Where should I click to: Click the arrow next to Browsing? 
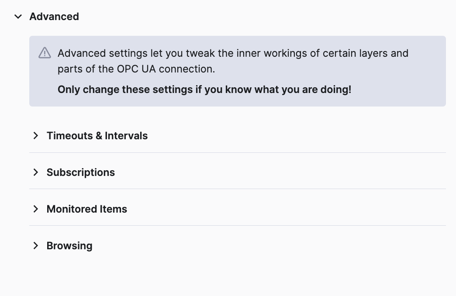point(36,246)
